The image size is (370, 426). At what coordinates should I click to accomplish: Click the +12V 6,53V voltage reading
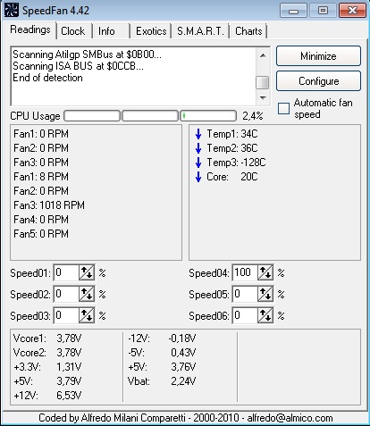[x=47, y=396]
